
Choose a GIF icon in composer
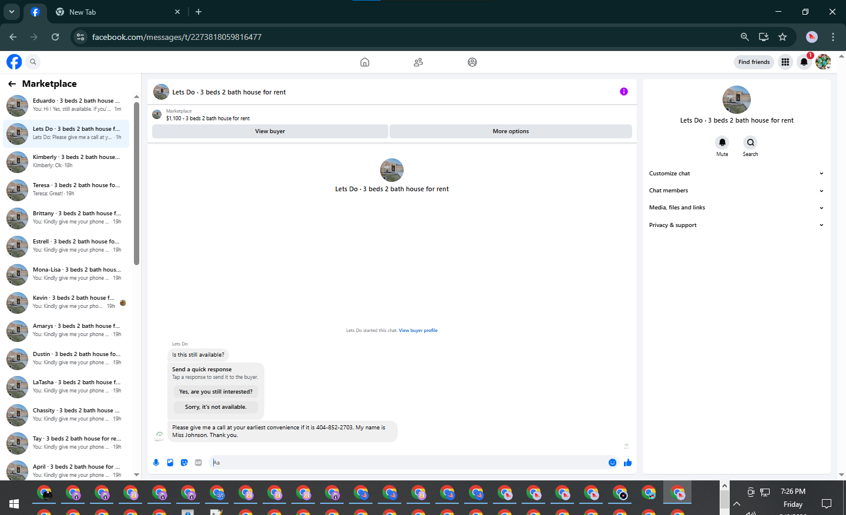point(199,463)
